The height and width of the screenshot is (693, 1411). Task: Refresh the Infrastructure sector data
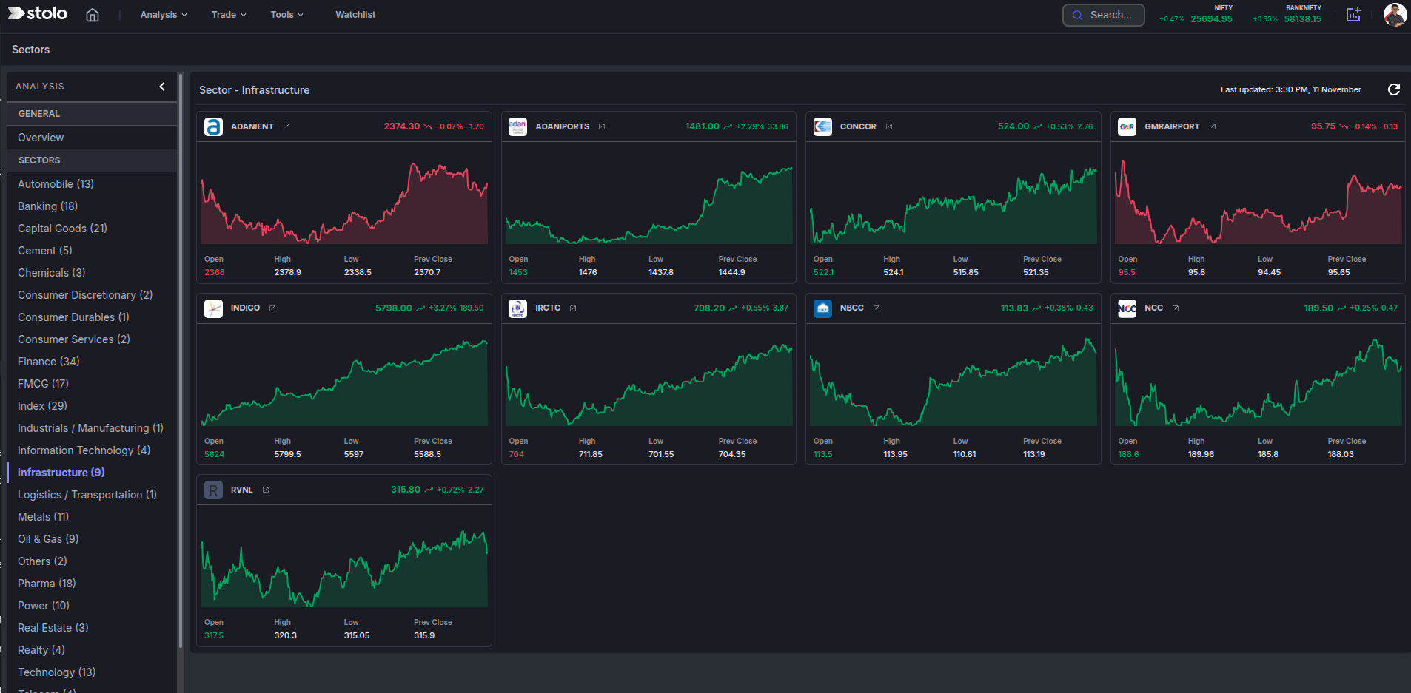click(x=1395, y=89)
